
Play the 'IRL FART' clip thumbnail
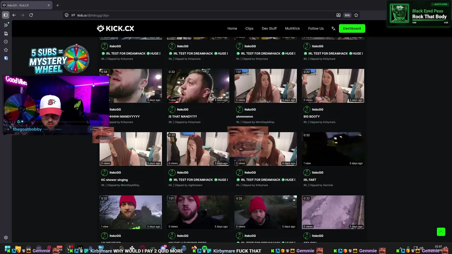[333, 149]
